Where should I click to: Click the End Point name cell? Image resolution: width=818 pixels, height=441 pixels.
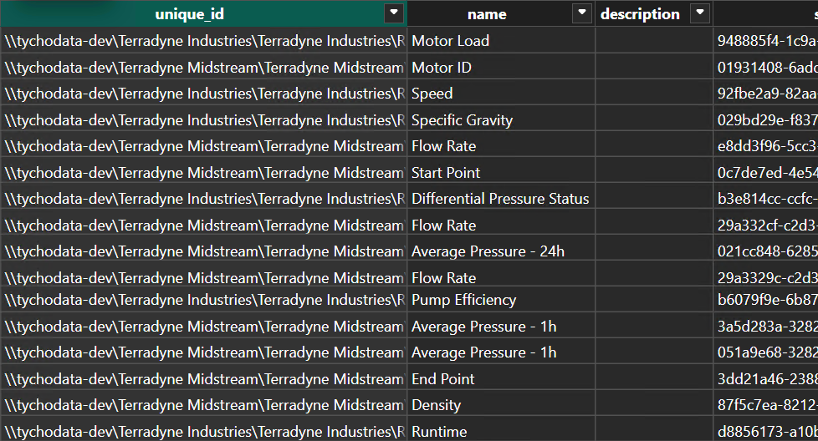click(x=501, y=378)
